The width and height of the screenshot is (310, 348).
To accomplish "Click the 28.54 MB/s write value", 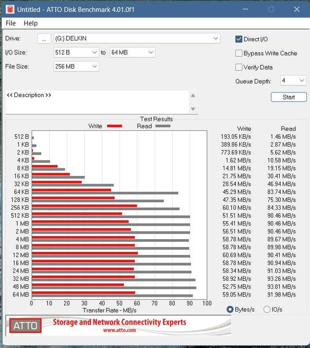I will (x=237, y=184).
